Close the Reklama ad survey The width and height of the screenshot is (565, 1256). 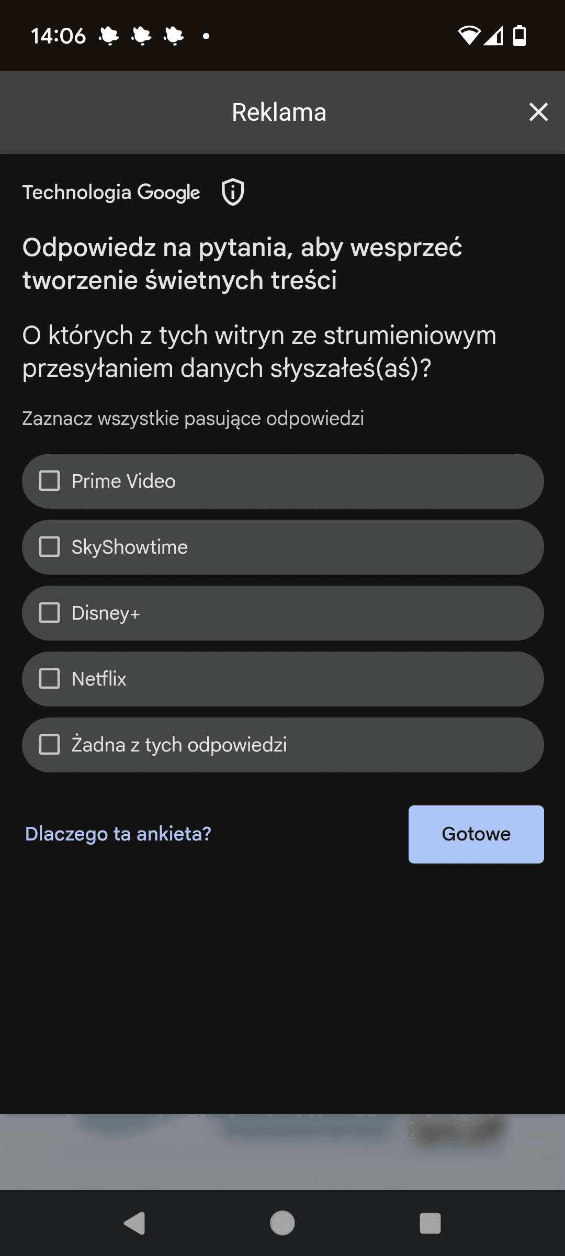click(x=538, y=112)
